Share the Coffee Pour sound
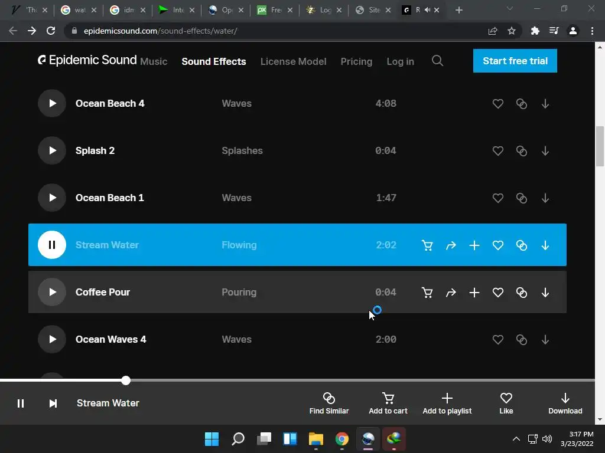This screenshot has width=605, height=453. (451, 293)
